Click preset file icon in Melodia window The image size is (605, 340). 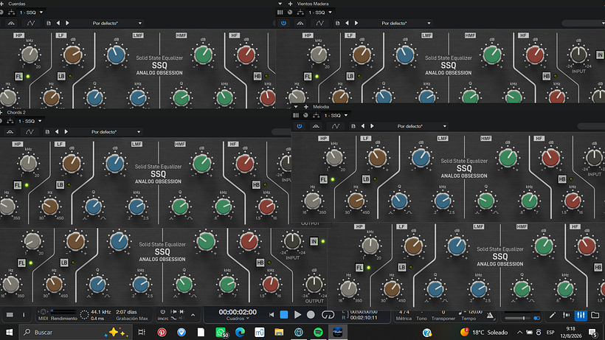[x=353, y=126]
